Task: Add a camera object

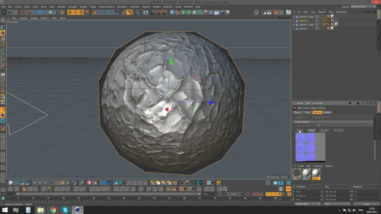Action: 222,12
